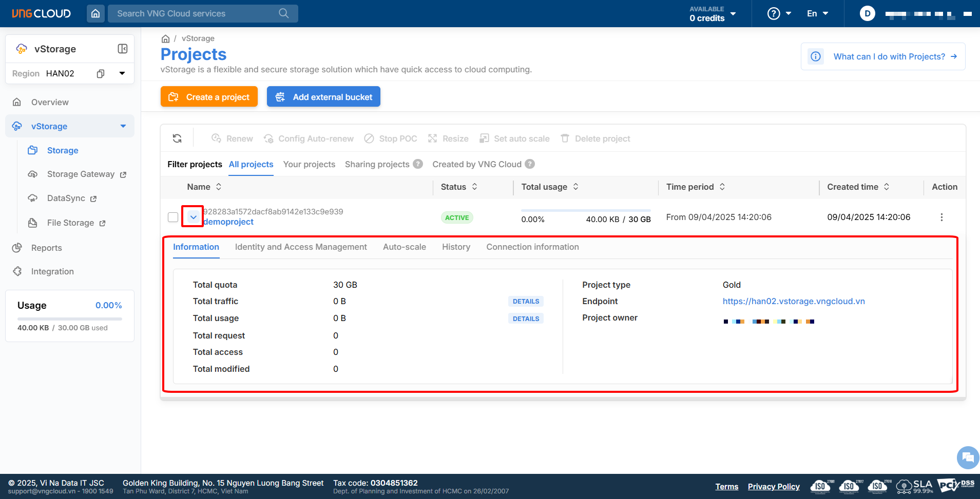980x499 pixels.
Task: Open the live chat support bubble
Action: [x=968, y=457]
